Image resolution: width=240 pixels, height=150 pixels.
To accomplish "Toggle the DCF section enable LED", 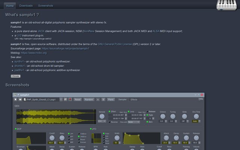I will pos(16,129).
